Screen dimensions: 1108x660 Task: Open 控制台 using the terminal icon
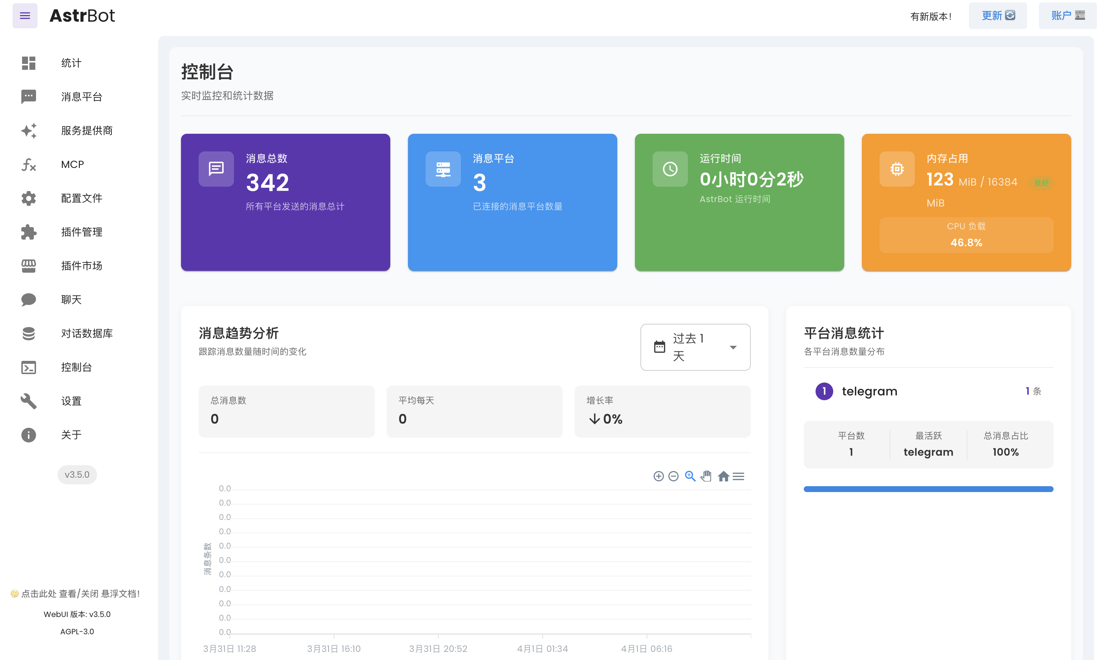click(28, 367)
